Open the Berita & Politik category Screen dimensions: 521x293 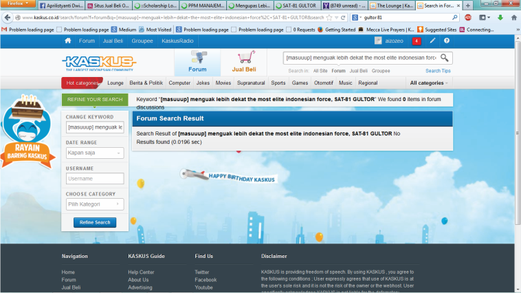click(146, 83)
